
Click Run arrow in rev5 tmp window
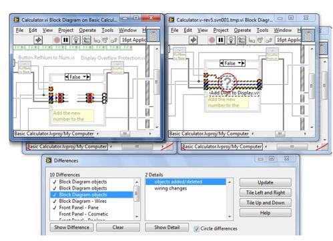[x=193, y=40]
